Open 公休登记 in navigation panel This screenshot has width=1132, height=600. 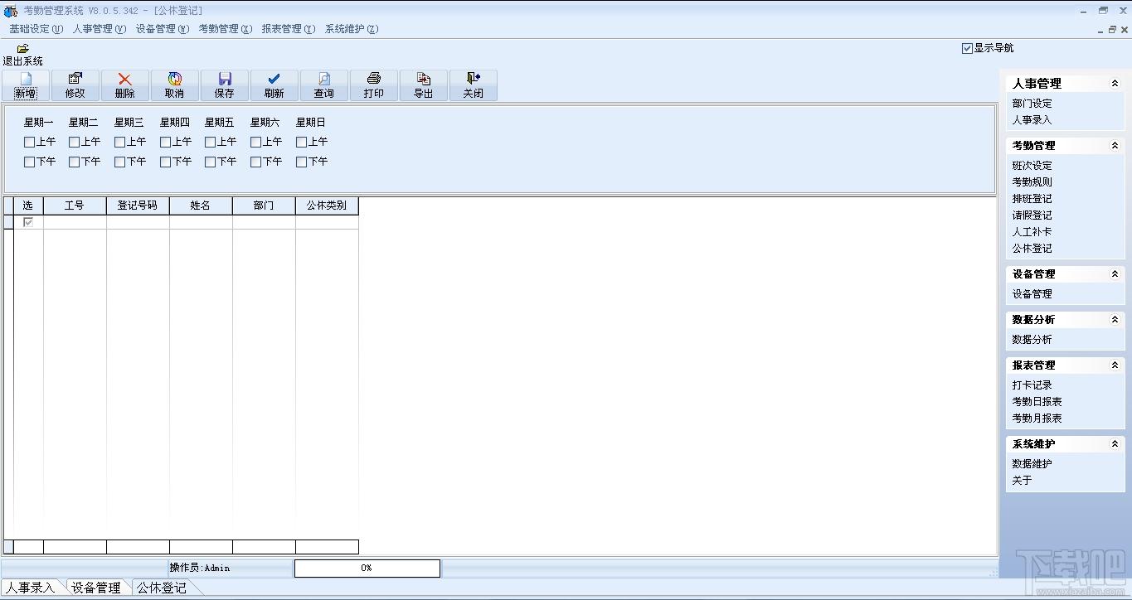(x=1032, y=249)
